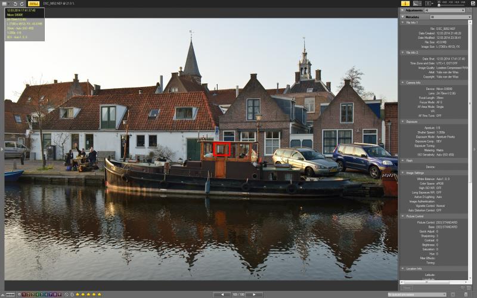
Task: Open the Adjustments filter dropdown set to All
Action: 445,10
